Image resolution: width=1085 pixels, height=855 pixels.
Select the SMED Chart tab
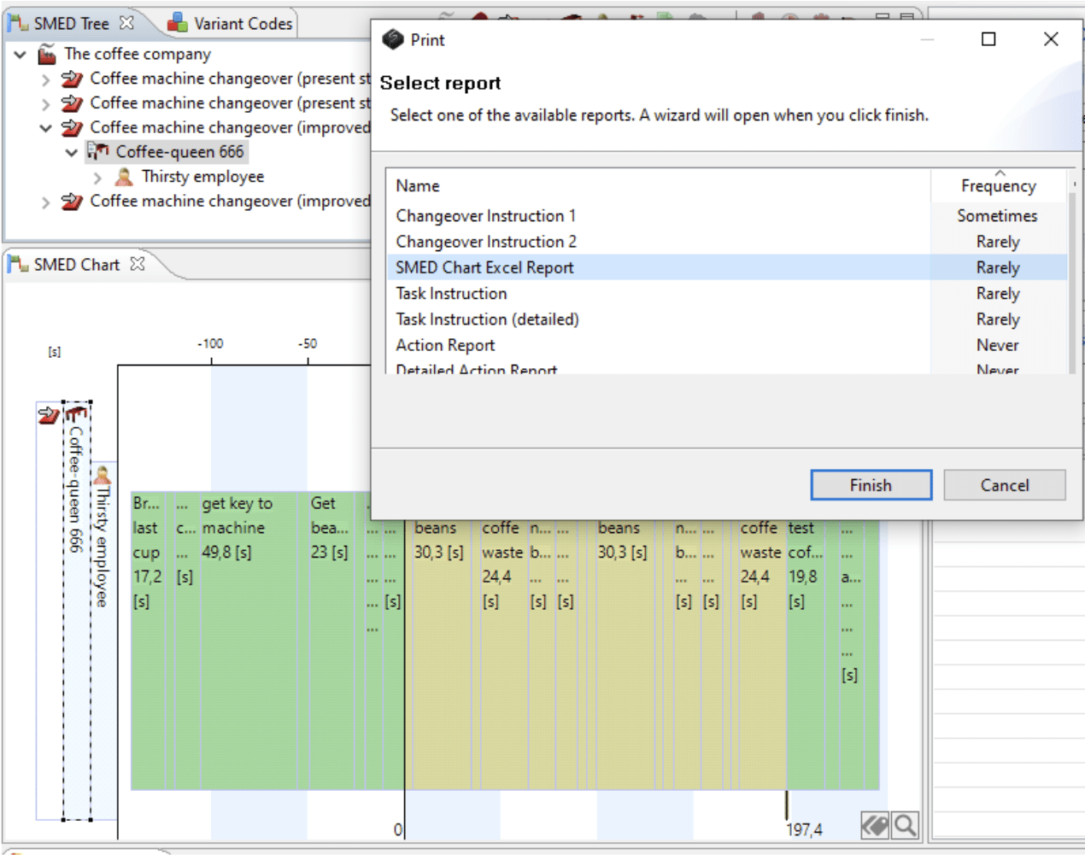point(77,265)
